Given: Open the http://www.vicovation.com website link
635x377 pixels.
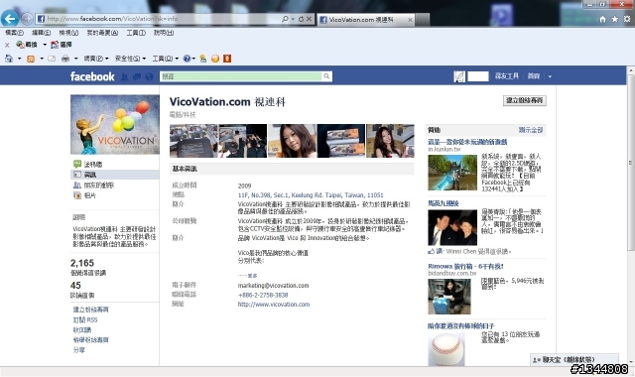Looking at the screenshot, I should pyautogui.click(x=274, y=305).
